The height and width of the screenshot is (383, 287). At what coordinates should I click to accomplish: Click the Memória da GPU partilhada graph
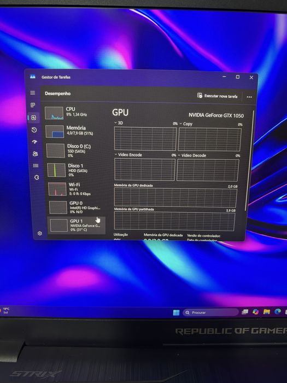click(x=174, y=221)
